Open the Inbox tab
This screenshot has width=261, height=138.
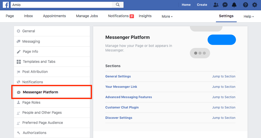pos(28,16)
